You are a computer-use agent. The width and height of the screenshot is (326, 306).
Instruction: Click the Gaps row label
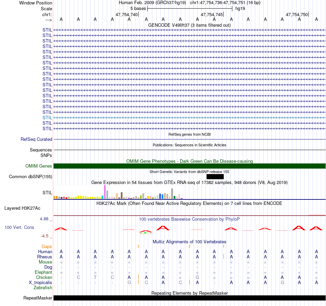point(47,246)
